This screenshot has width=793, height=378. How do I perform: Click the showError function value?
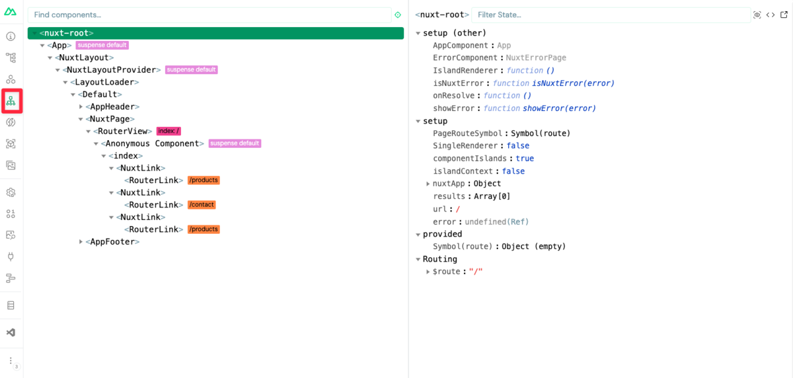tap(540, 108)
